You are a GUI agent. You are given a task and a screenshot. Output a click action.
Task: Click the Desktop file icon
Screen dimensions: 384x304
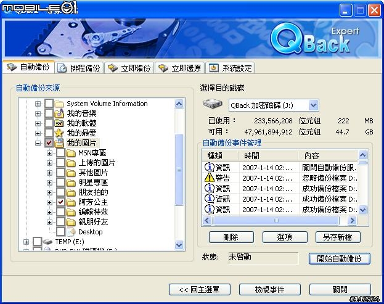pyautogui.click(x=71, y=232)
